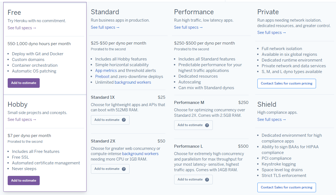Add Performance L dyno to estimate
Image resolution: width=336 pixels, height=195 pixels.
(190, 179)
